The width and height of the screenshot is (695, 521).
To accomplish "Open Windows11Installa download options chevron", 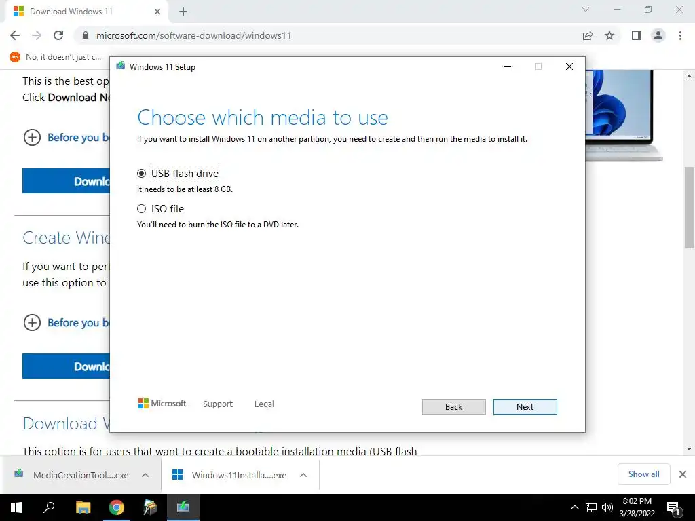I will click(x=303, y=475).
